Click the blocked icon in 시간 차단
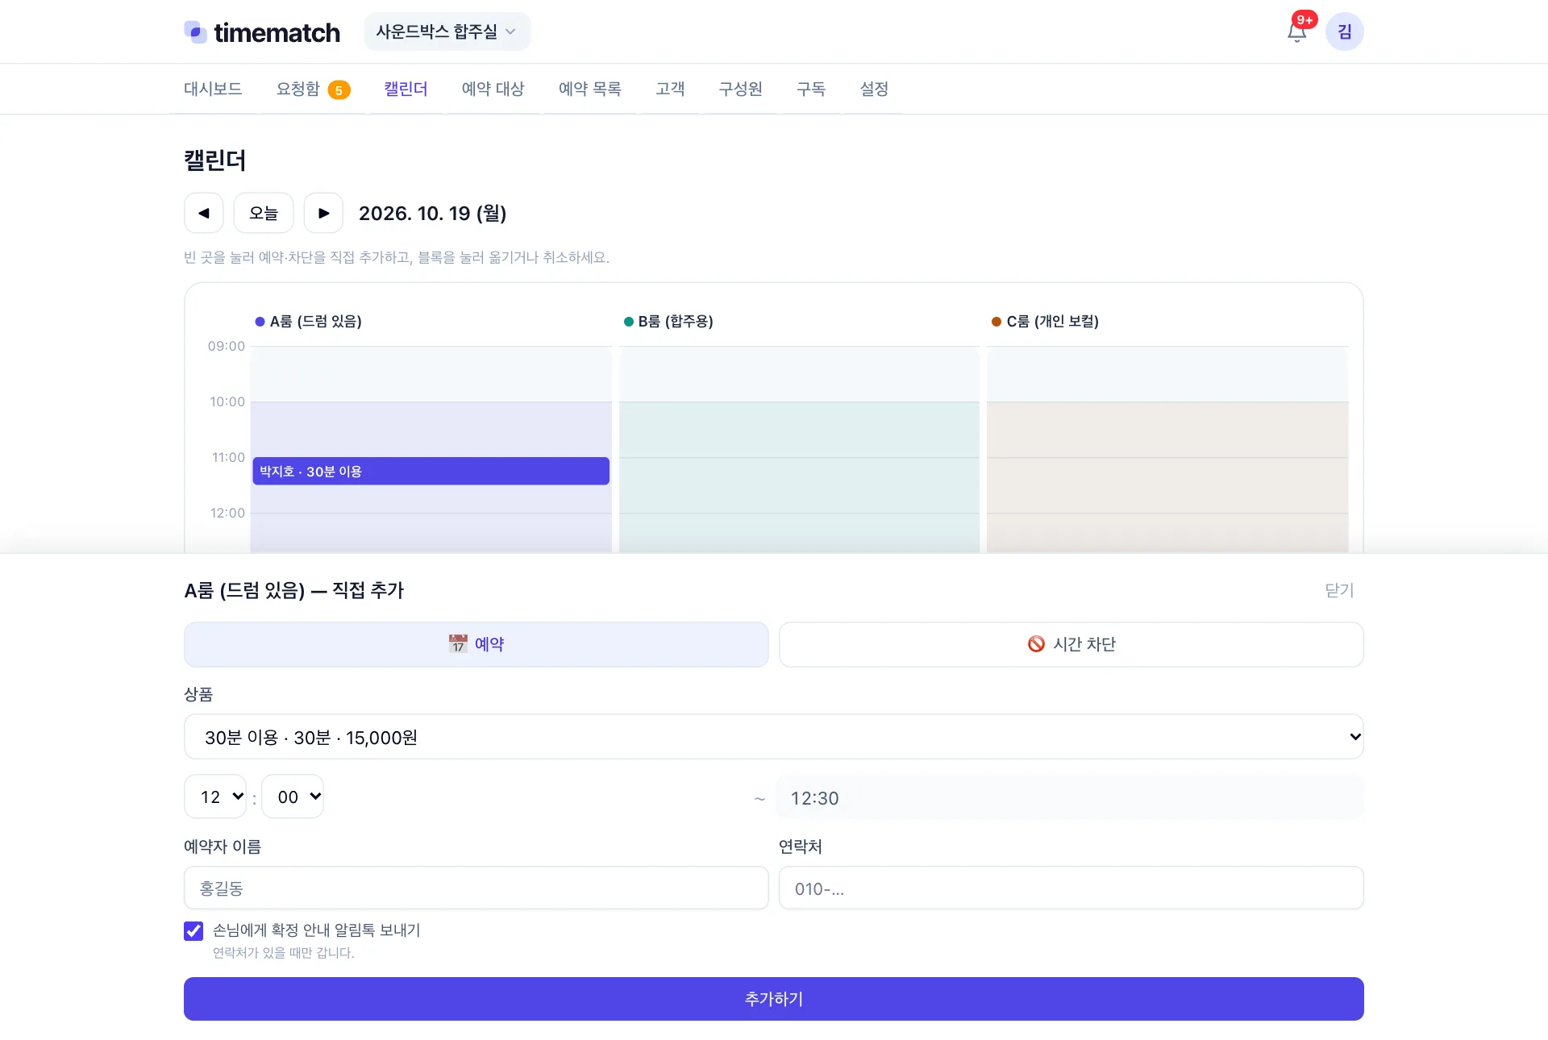 pos(1036,644)
